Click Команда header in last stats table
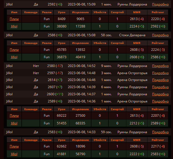The image size is (173, 159). click(31, 140)
